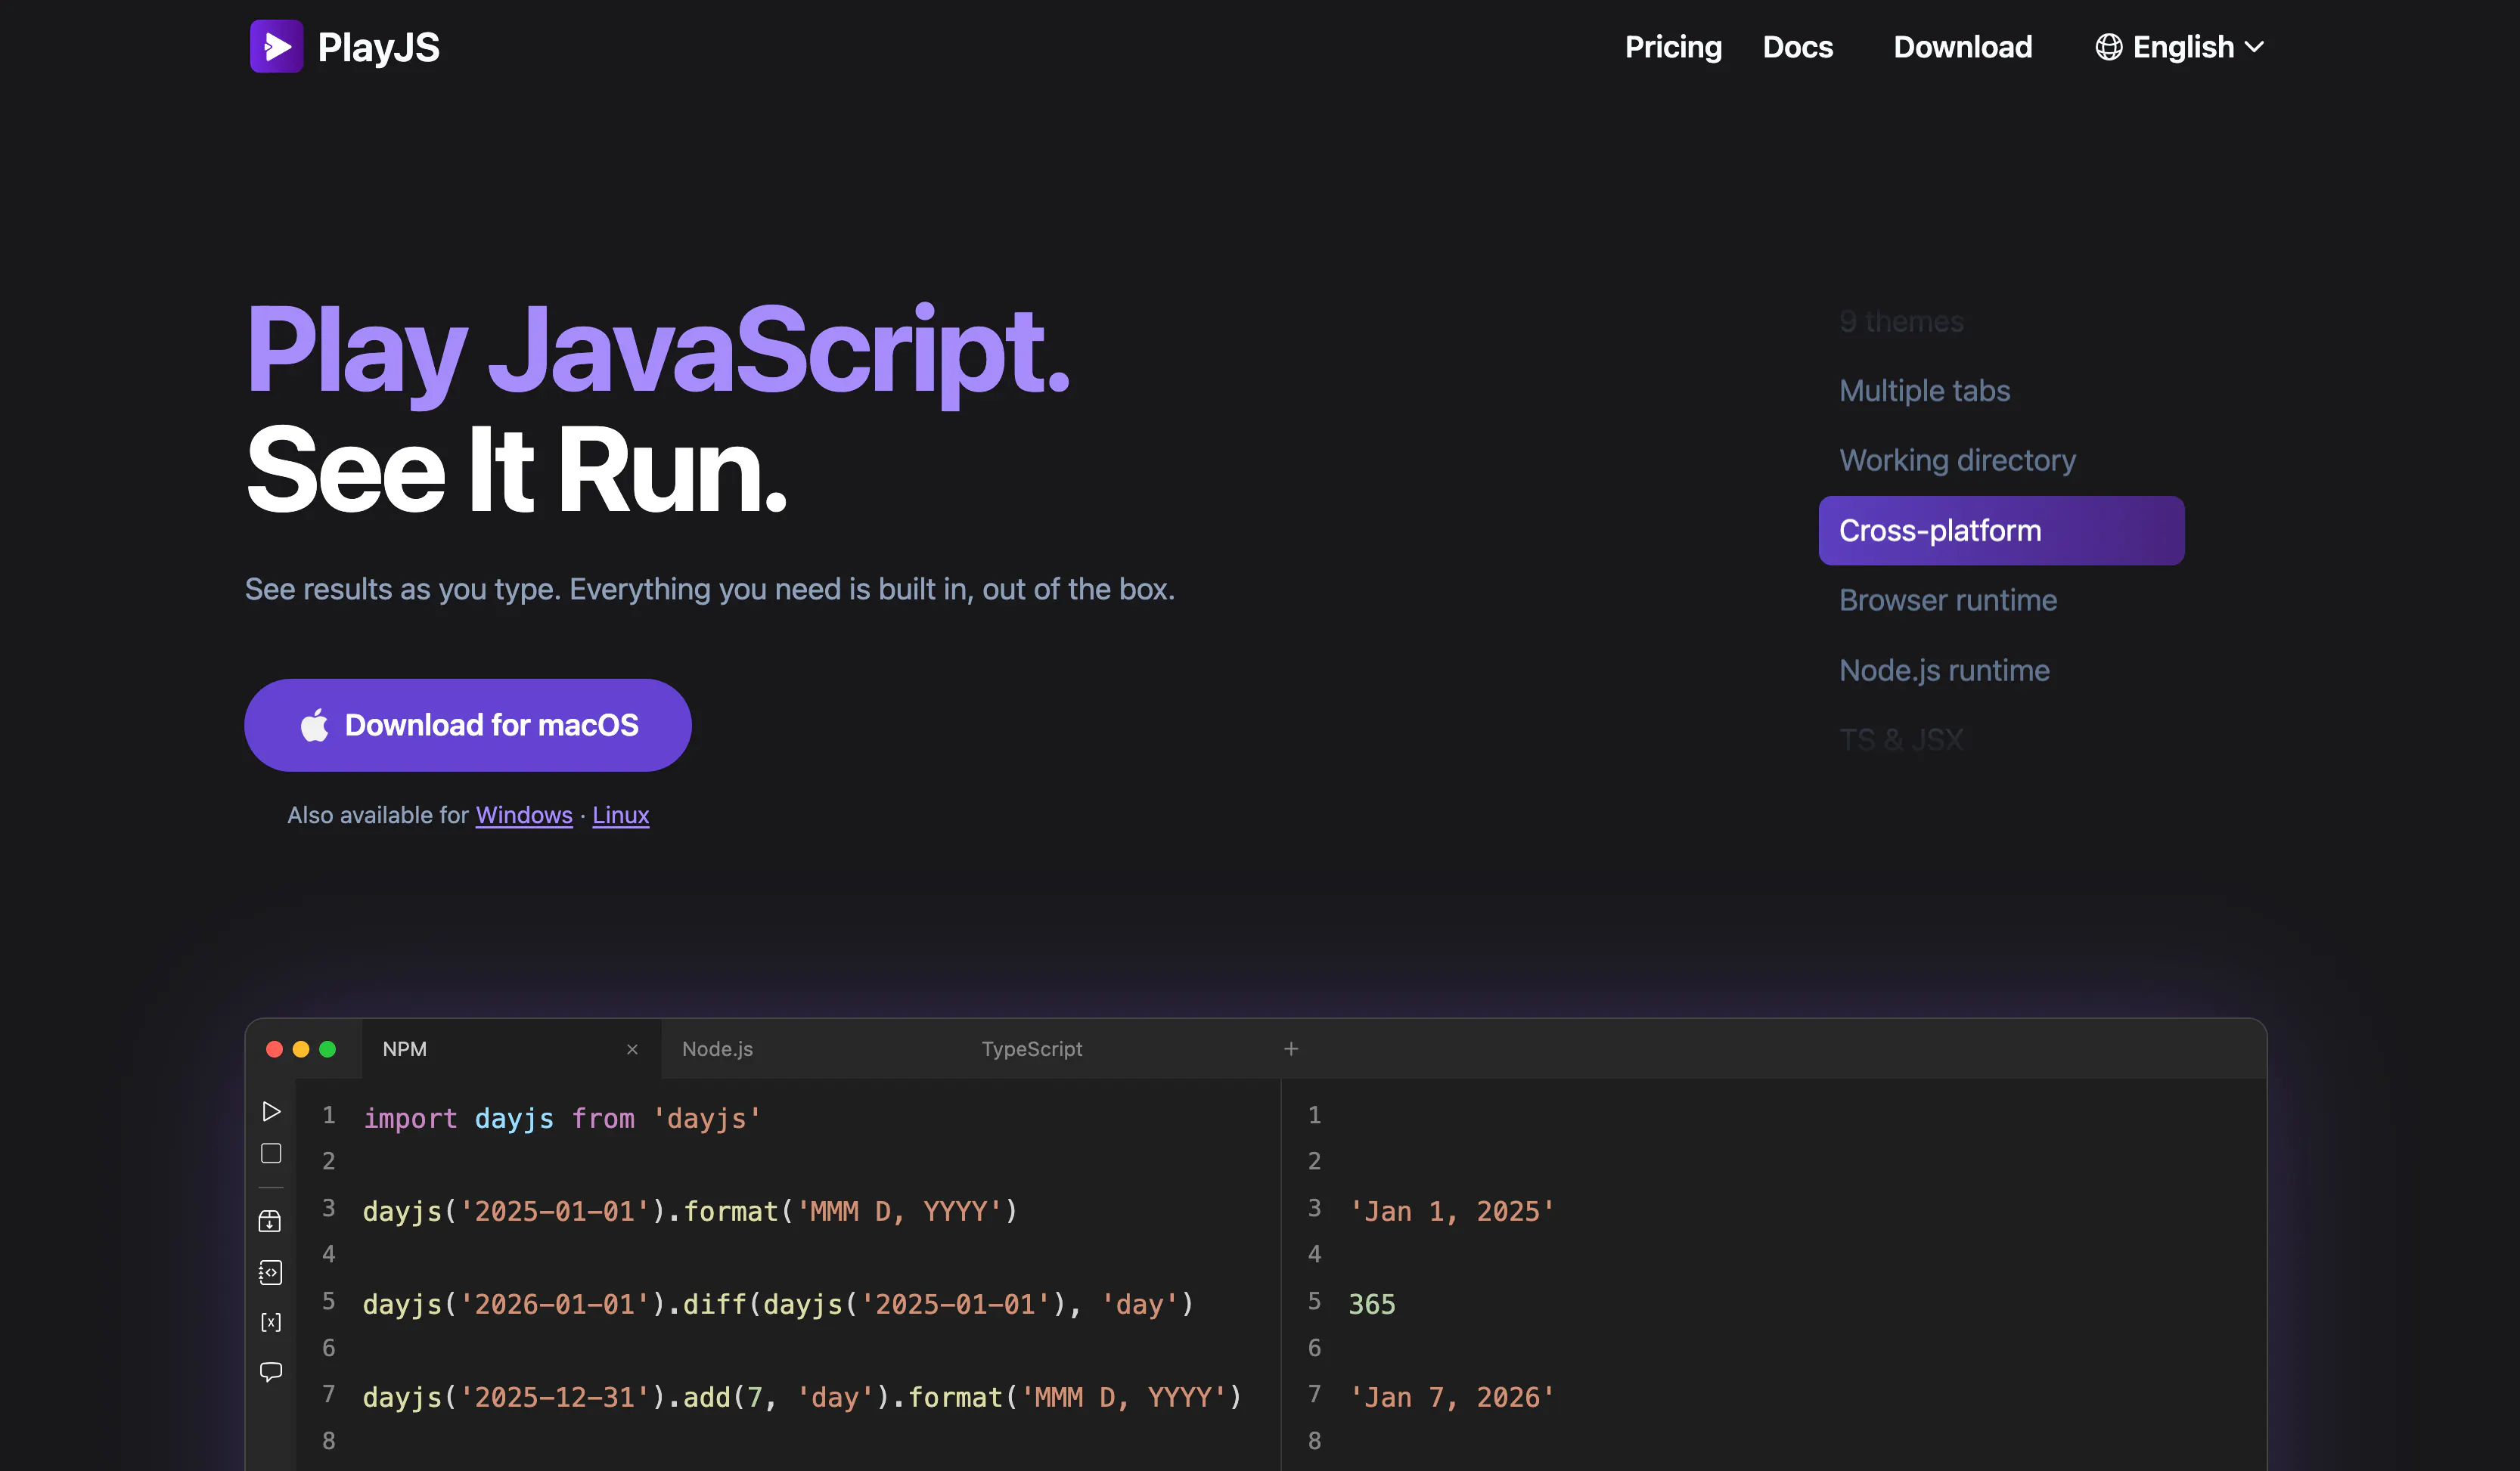Screen dimensions: 2520x1471
Task: Click the 'Jan 1, 2025' output
Action: tap(1451, 1211)
